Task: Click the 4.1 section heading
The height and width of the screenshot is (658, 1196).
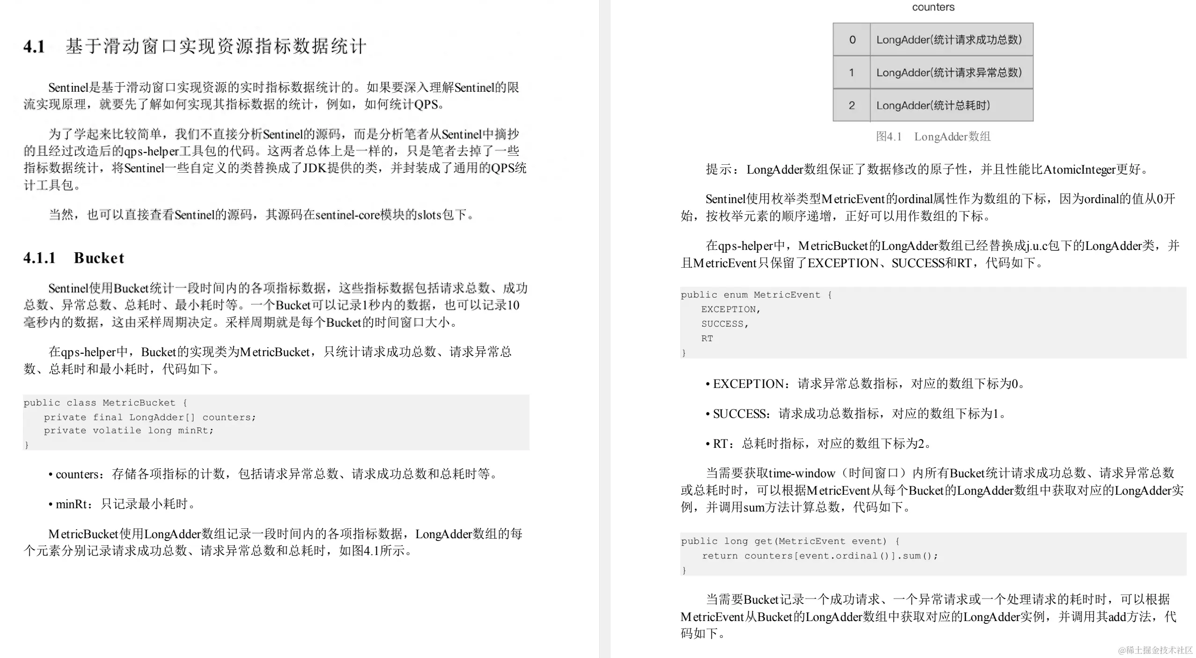Action: (194, 46)
